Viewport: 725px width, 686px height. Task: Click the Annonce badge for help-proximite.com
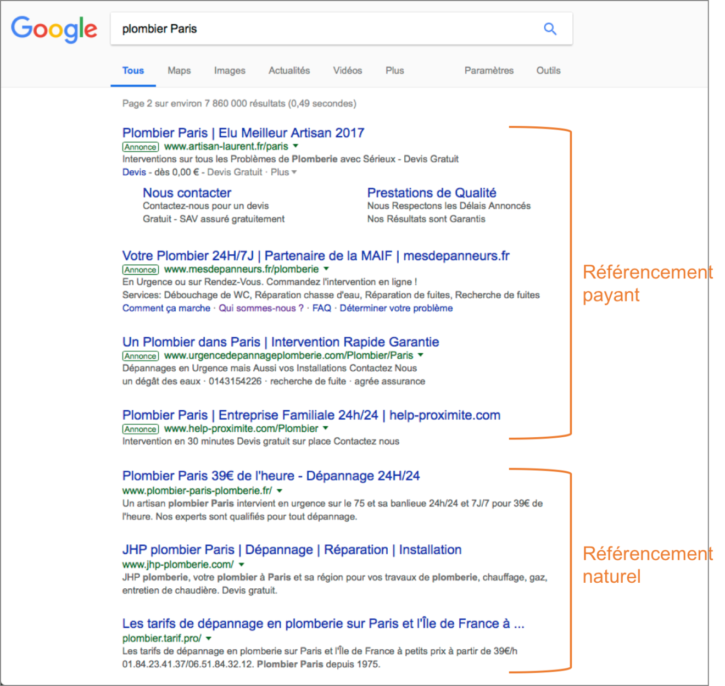[141, 429]
